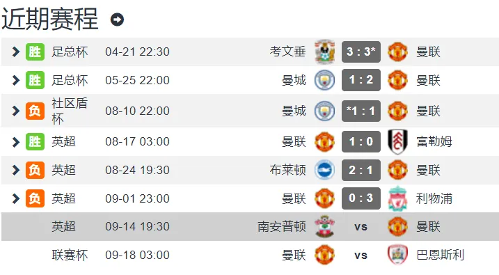Click the Fulham club crest
The width and height of the screenshot is (499, 275).
397,141
